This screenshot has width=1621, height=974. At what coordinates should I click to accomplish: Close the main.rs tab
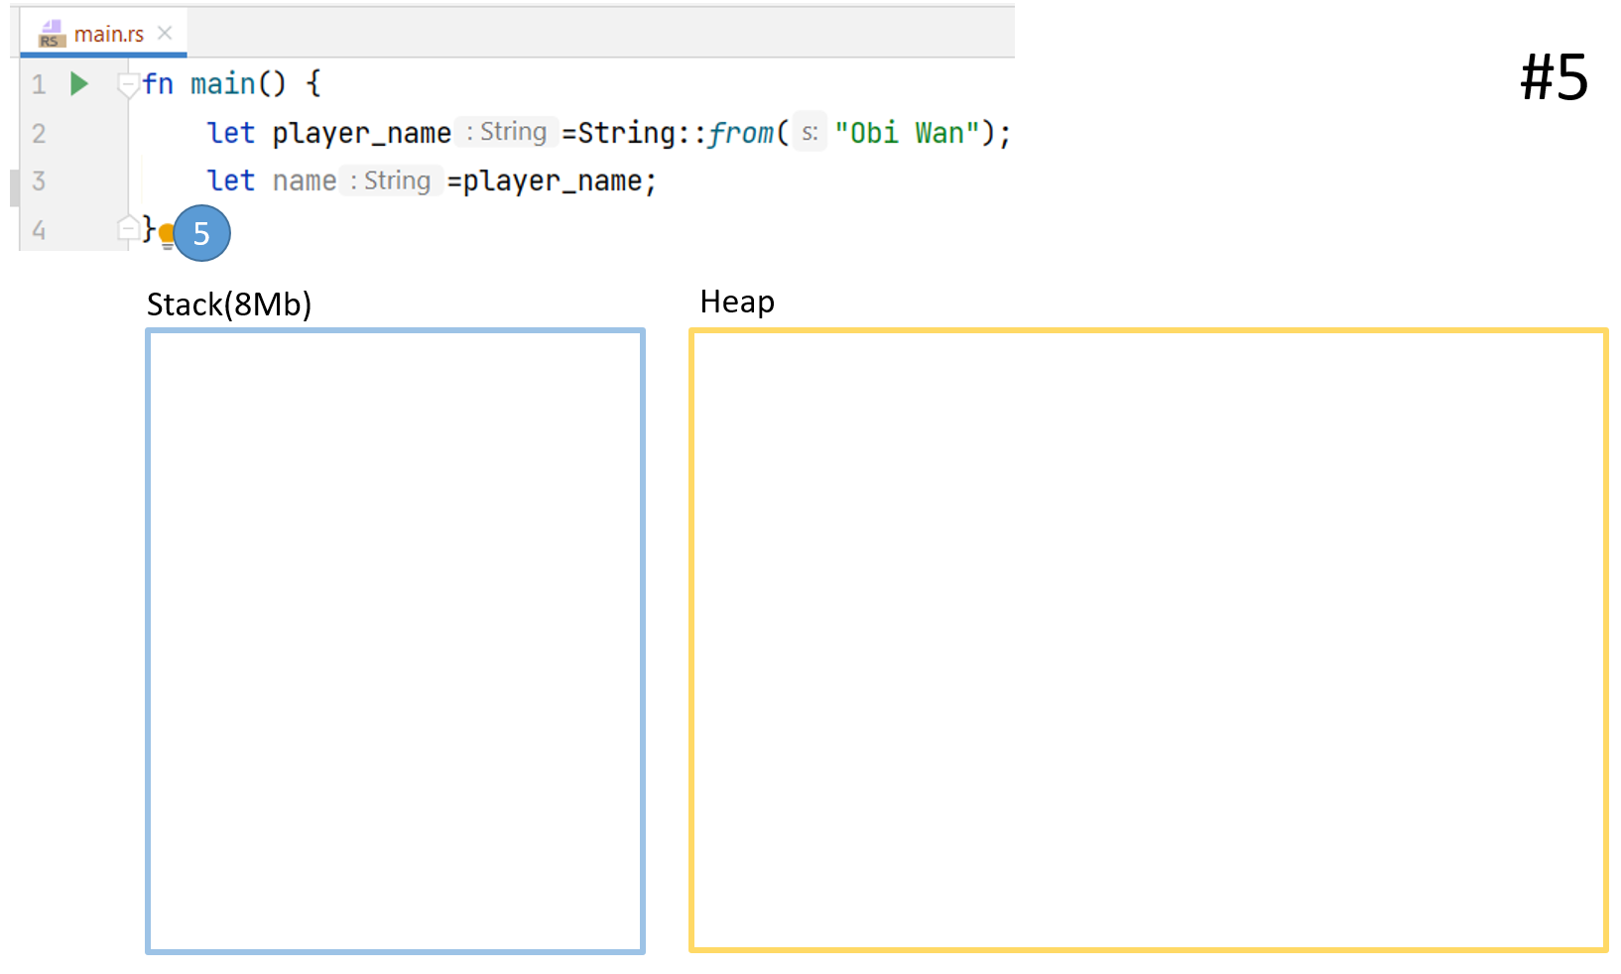coord(165,33)
